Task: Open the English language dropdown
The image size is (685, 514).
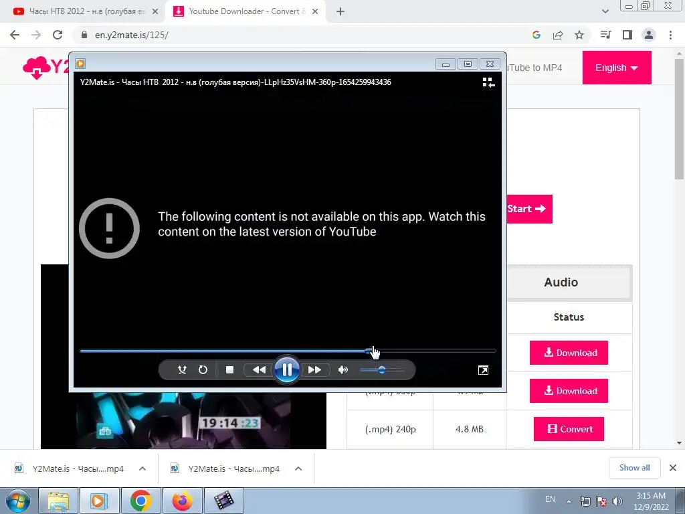Action: (x=616, y=68)
